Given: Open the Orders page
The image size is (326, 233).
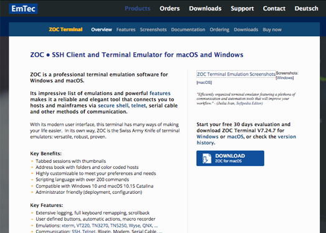Looking at the screenshot, I should tap(170, 9).
